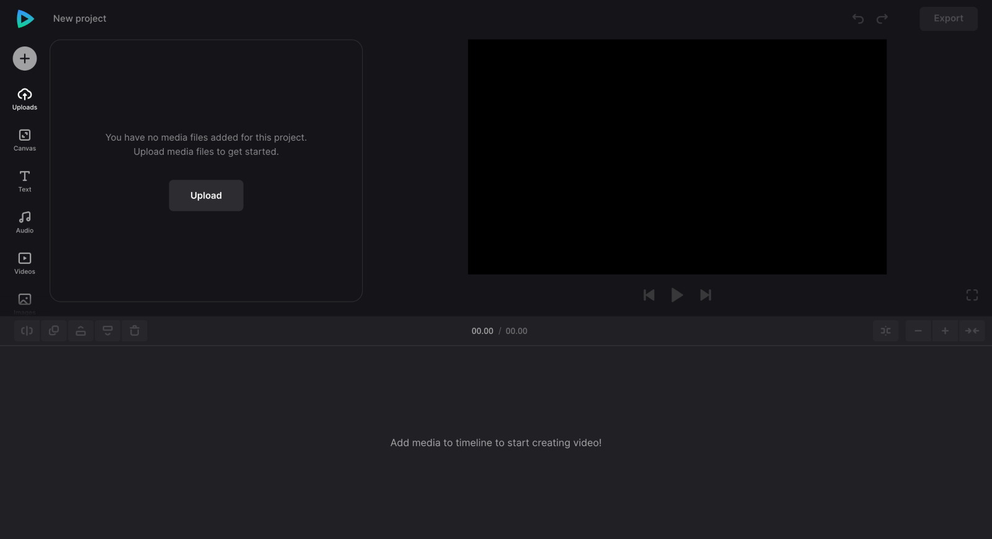The image size is (992, 539).
Task: Open the Images sidebar tab
Action: pyautogui.click(x=25, y=302)
